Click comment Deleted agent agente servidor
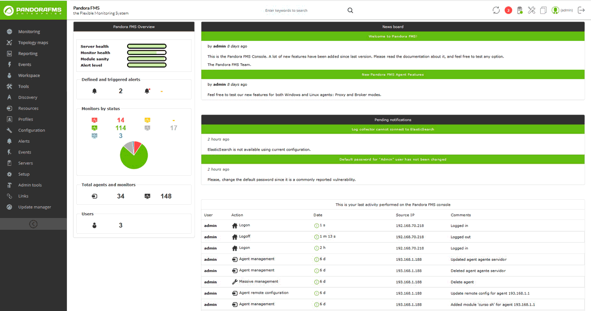The height and width of the screenshot is (311, 591). click(478, 271)
